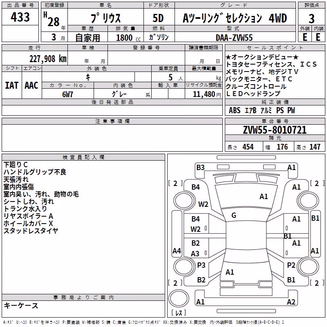Click the キーケース notice text

(21, 305)
